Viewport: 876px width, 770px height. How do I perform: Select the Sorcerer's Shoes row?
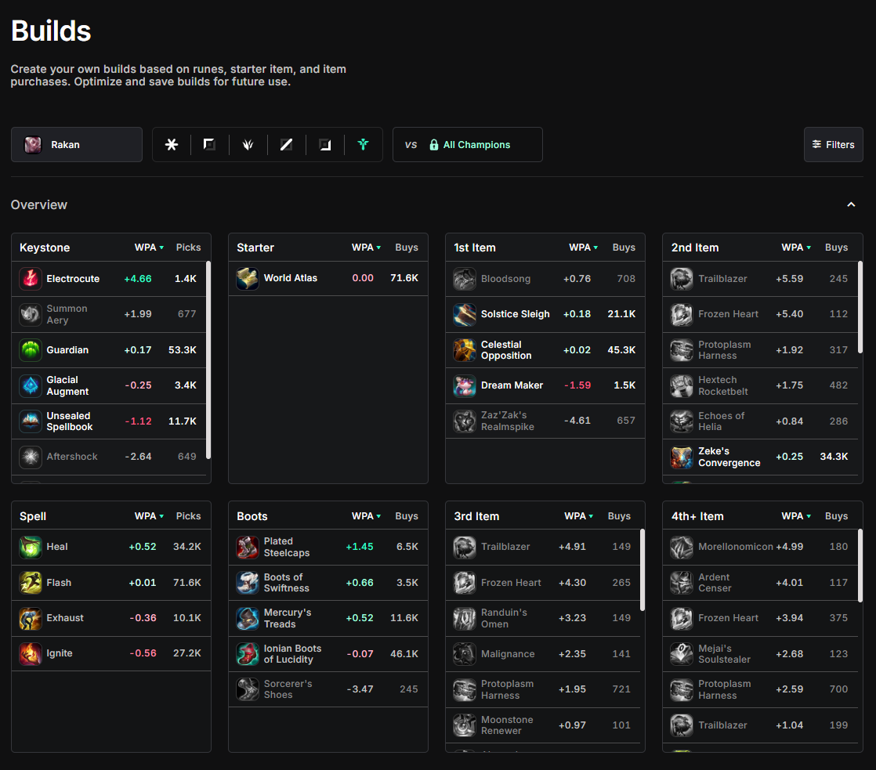point(328,689)
